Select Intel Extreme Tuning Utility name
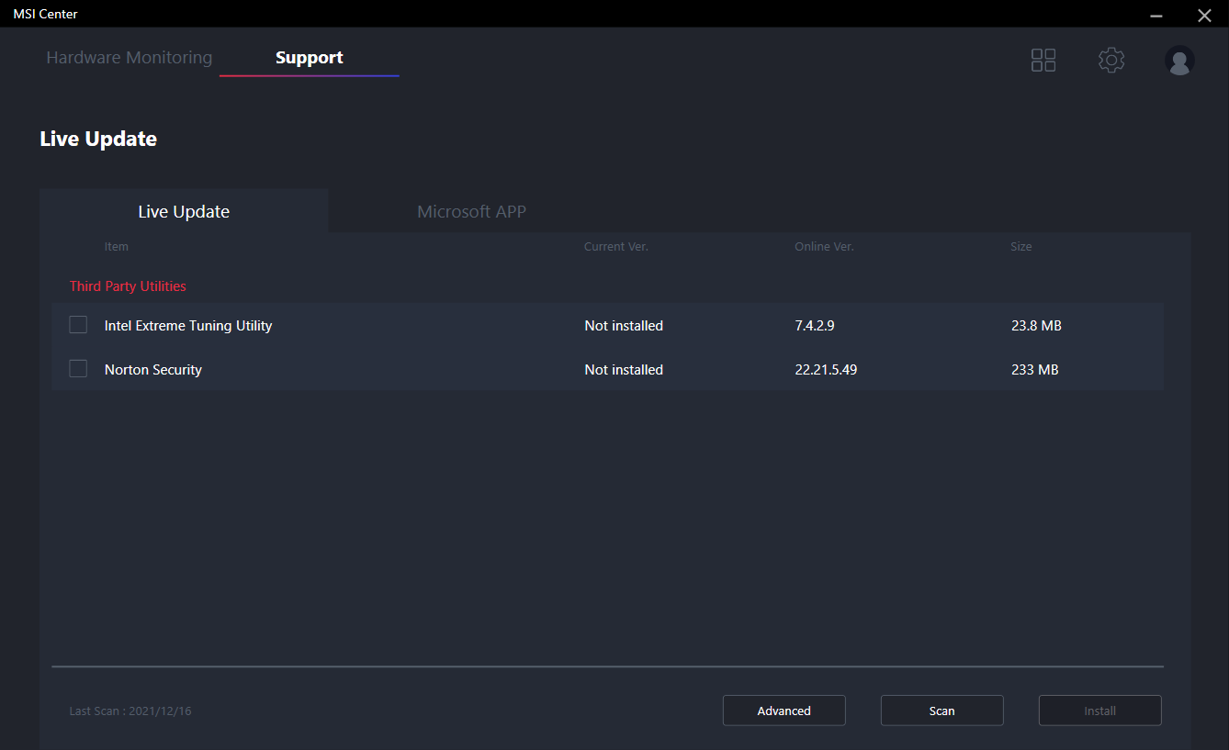 coord(188,326)
